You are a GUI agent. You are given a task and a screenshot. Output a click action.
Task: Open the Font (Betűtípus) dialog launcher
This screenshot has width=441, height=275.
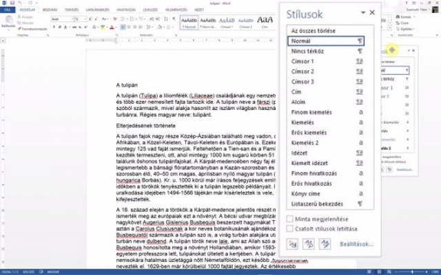(116, 35)
